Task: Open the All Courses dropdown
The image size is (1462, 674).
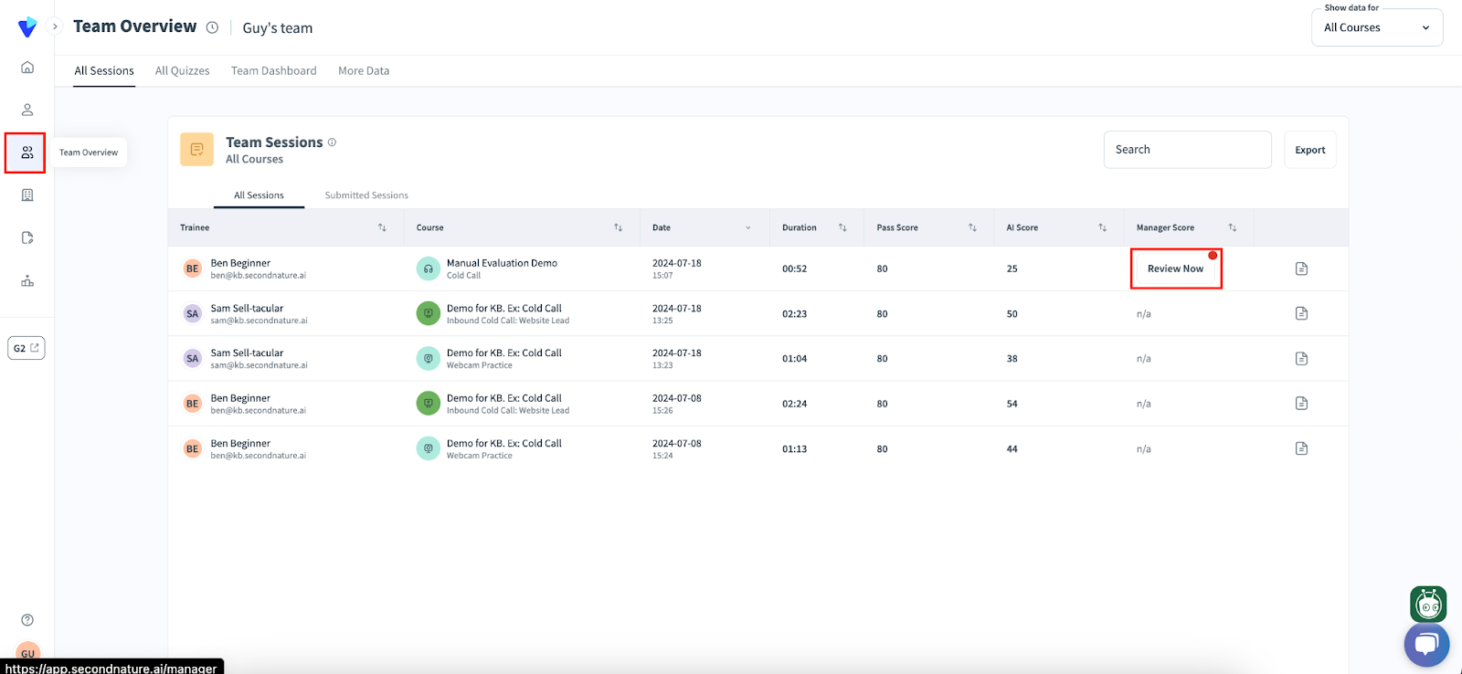Action: tap(1376, 27)
